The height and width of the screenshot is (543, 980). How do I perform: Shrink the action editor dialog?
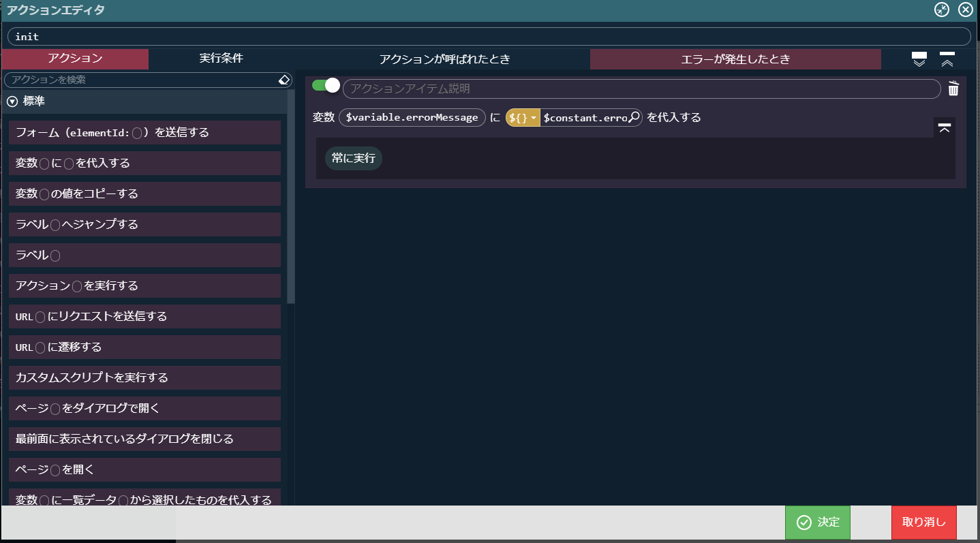point(942,10)
